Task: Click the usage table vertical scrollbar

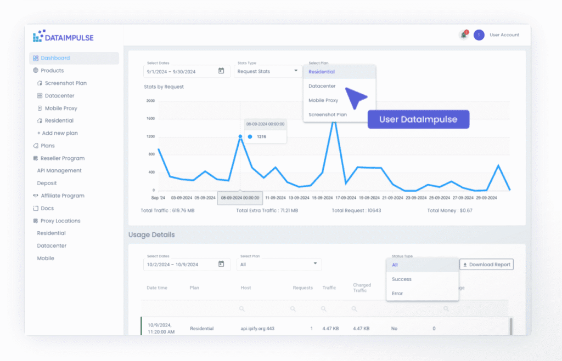Action: 511,326
